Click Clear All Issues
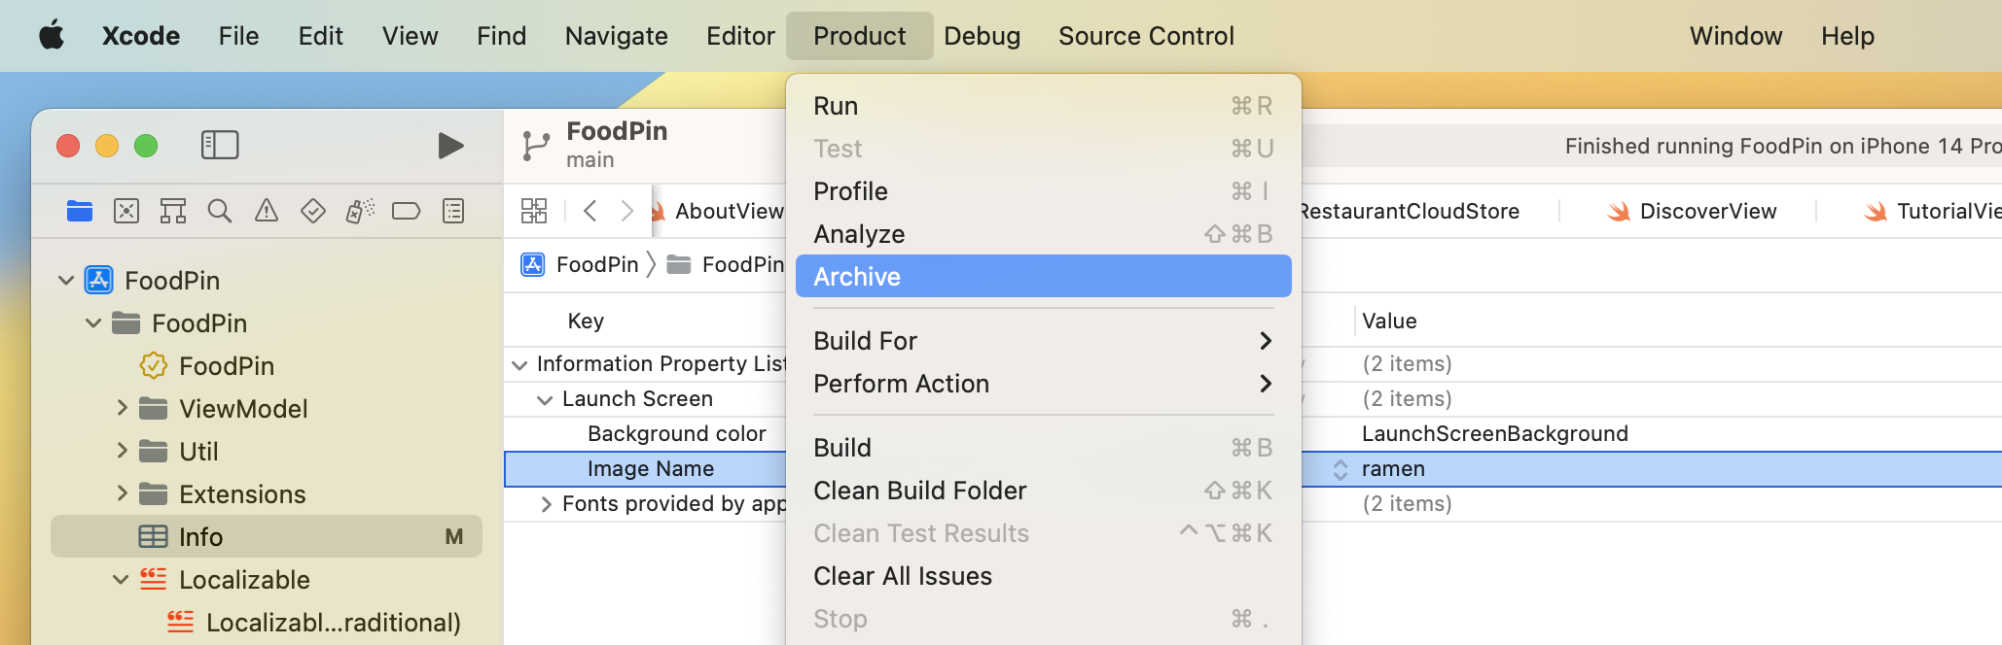This screenshot has height=645, width=2002. (x=903, y=575)
